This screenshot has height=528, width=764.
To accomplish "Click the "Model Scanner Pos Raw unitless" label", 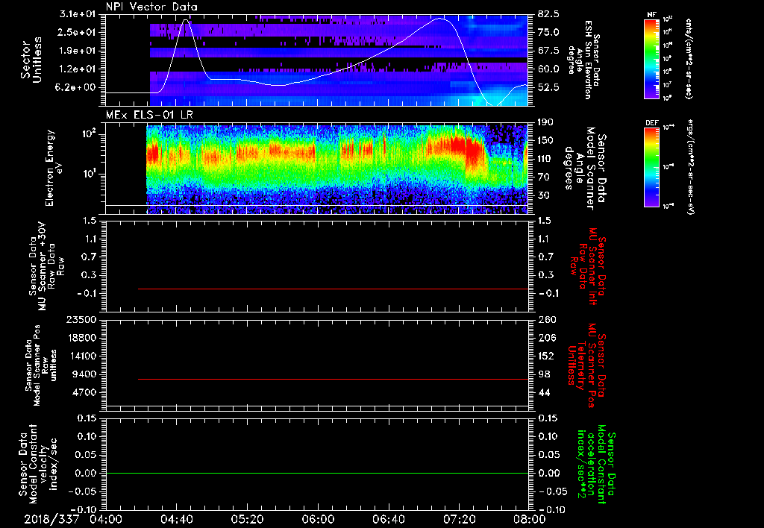I will pos(42,366).
